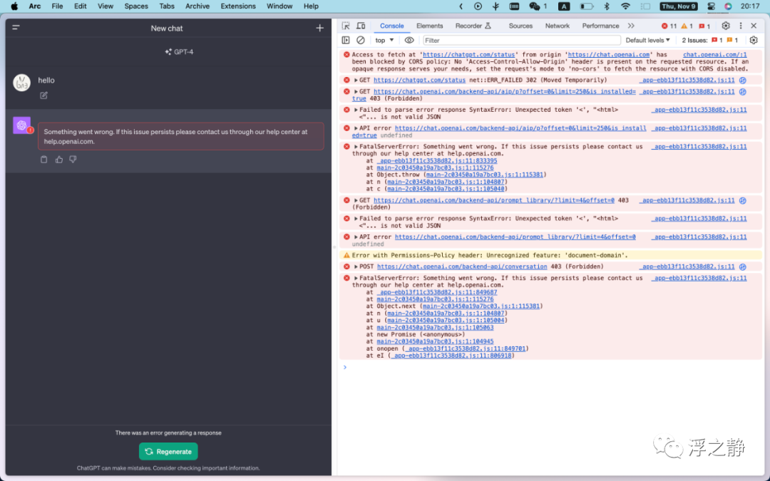This screenshot has height=481, width=770.
Task: Copy the error response with the clipboard icon
Action: coord(43,160)
